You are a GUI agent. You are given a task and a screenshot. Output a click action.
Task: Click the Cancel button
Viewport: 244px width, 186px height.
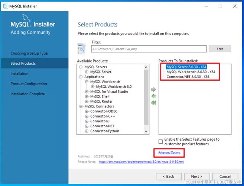(x=225, y=176)
